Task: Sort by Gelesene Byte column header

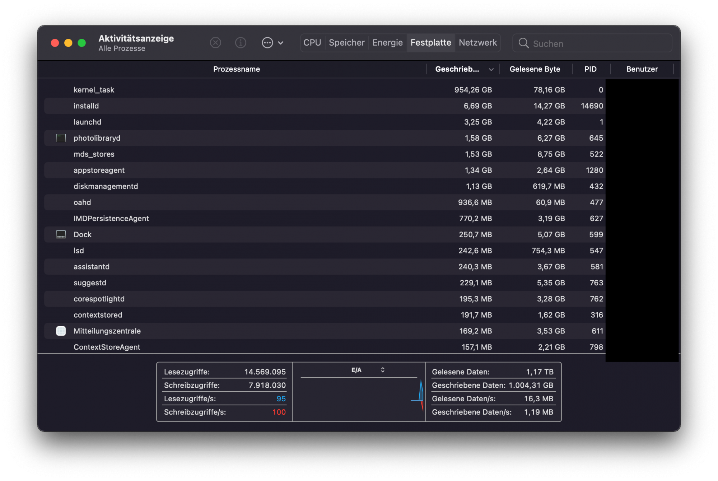Action: [535, 69]
